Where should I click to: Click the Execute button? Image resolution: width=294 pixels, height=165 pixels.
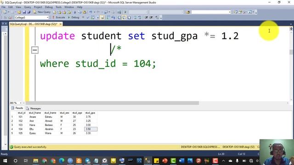[58, 17]
